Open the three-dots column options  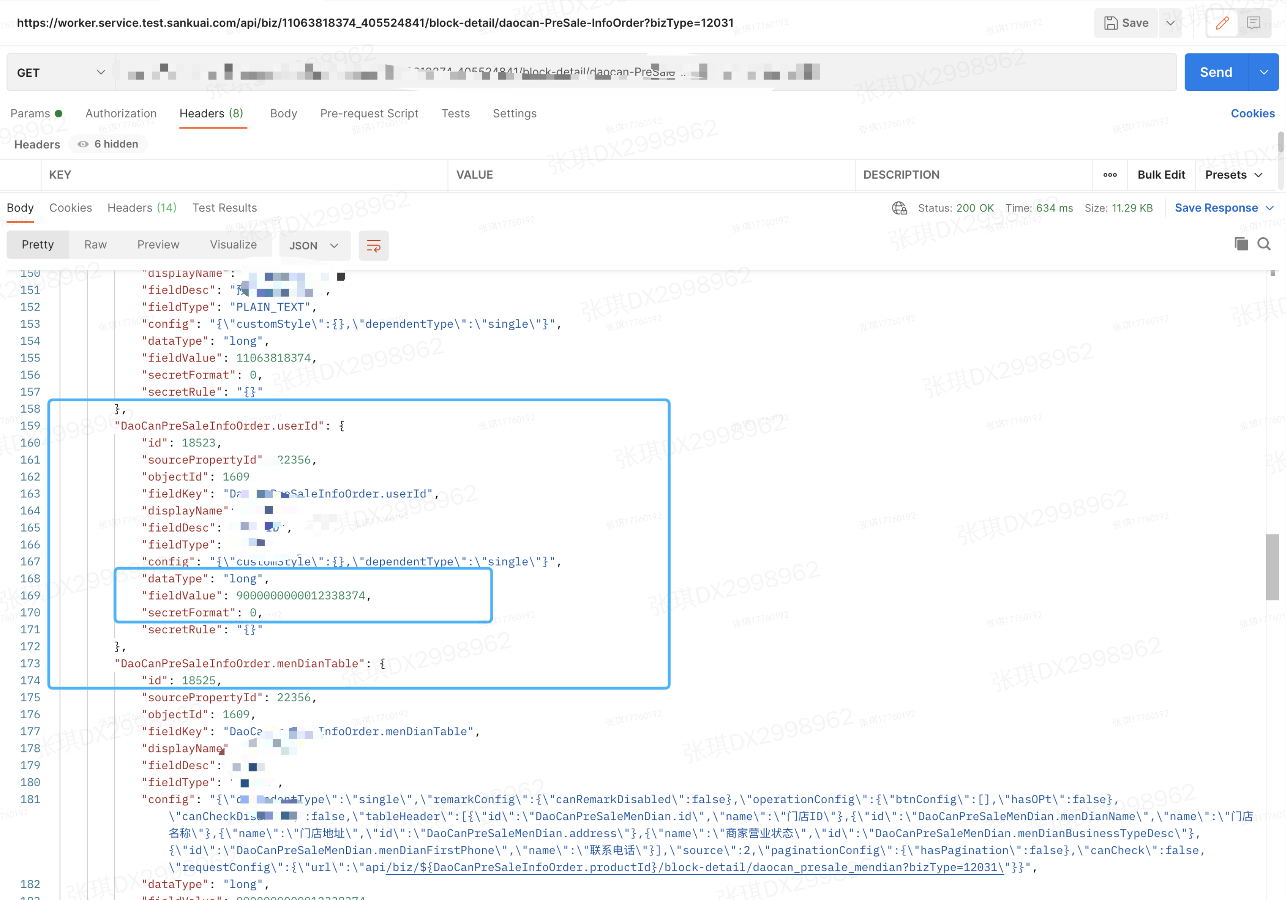1110,175
